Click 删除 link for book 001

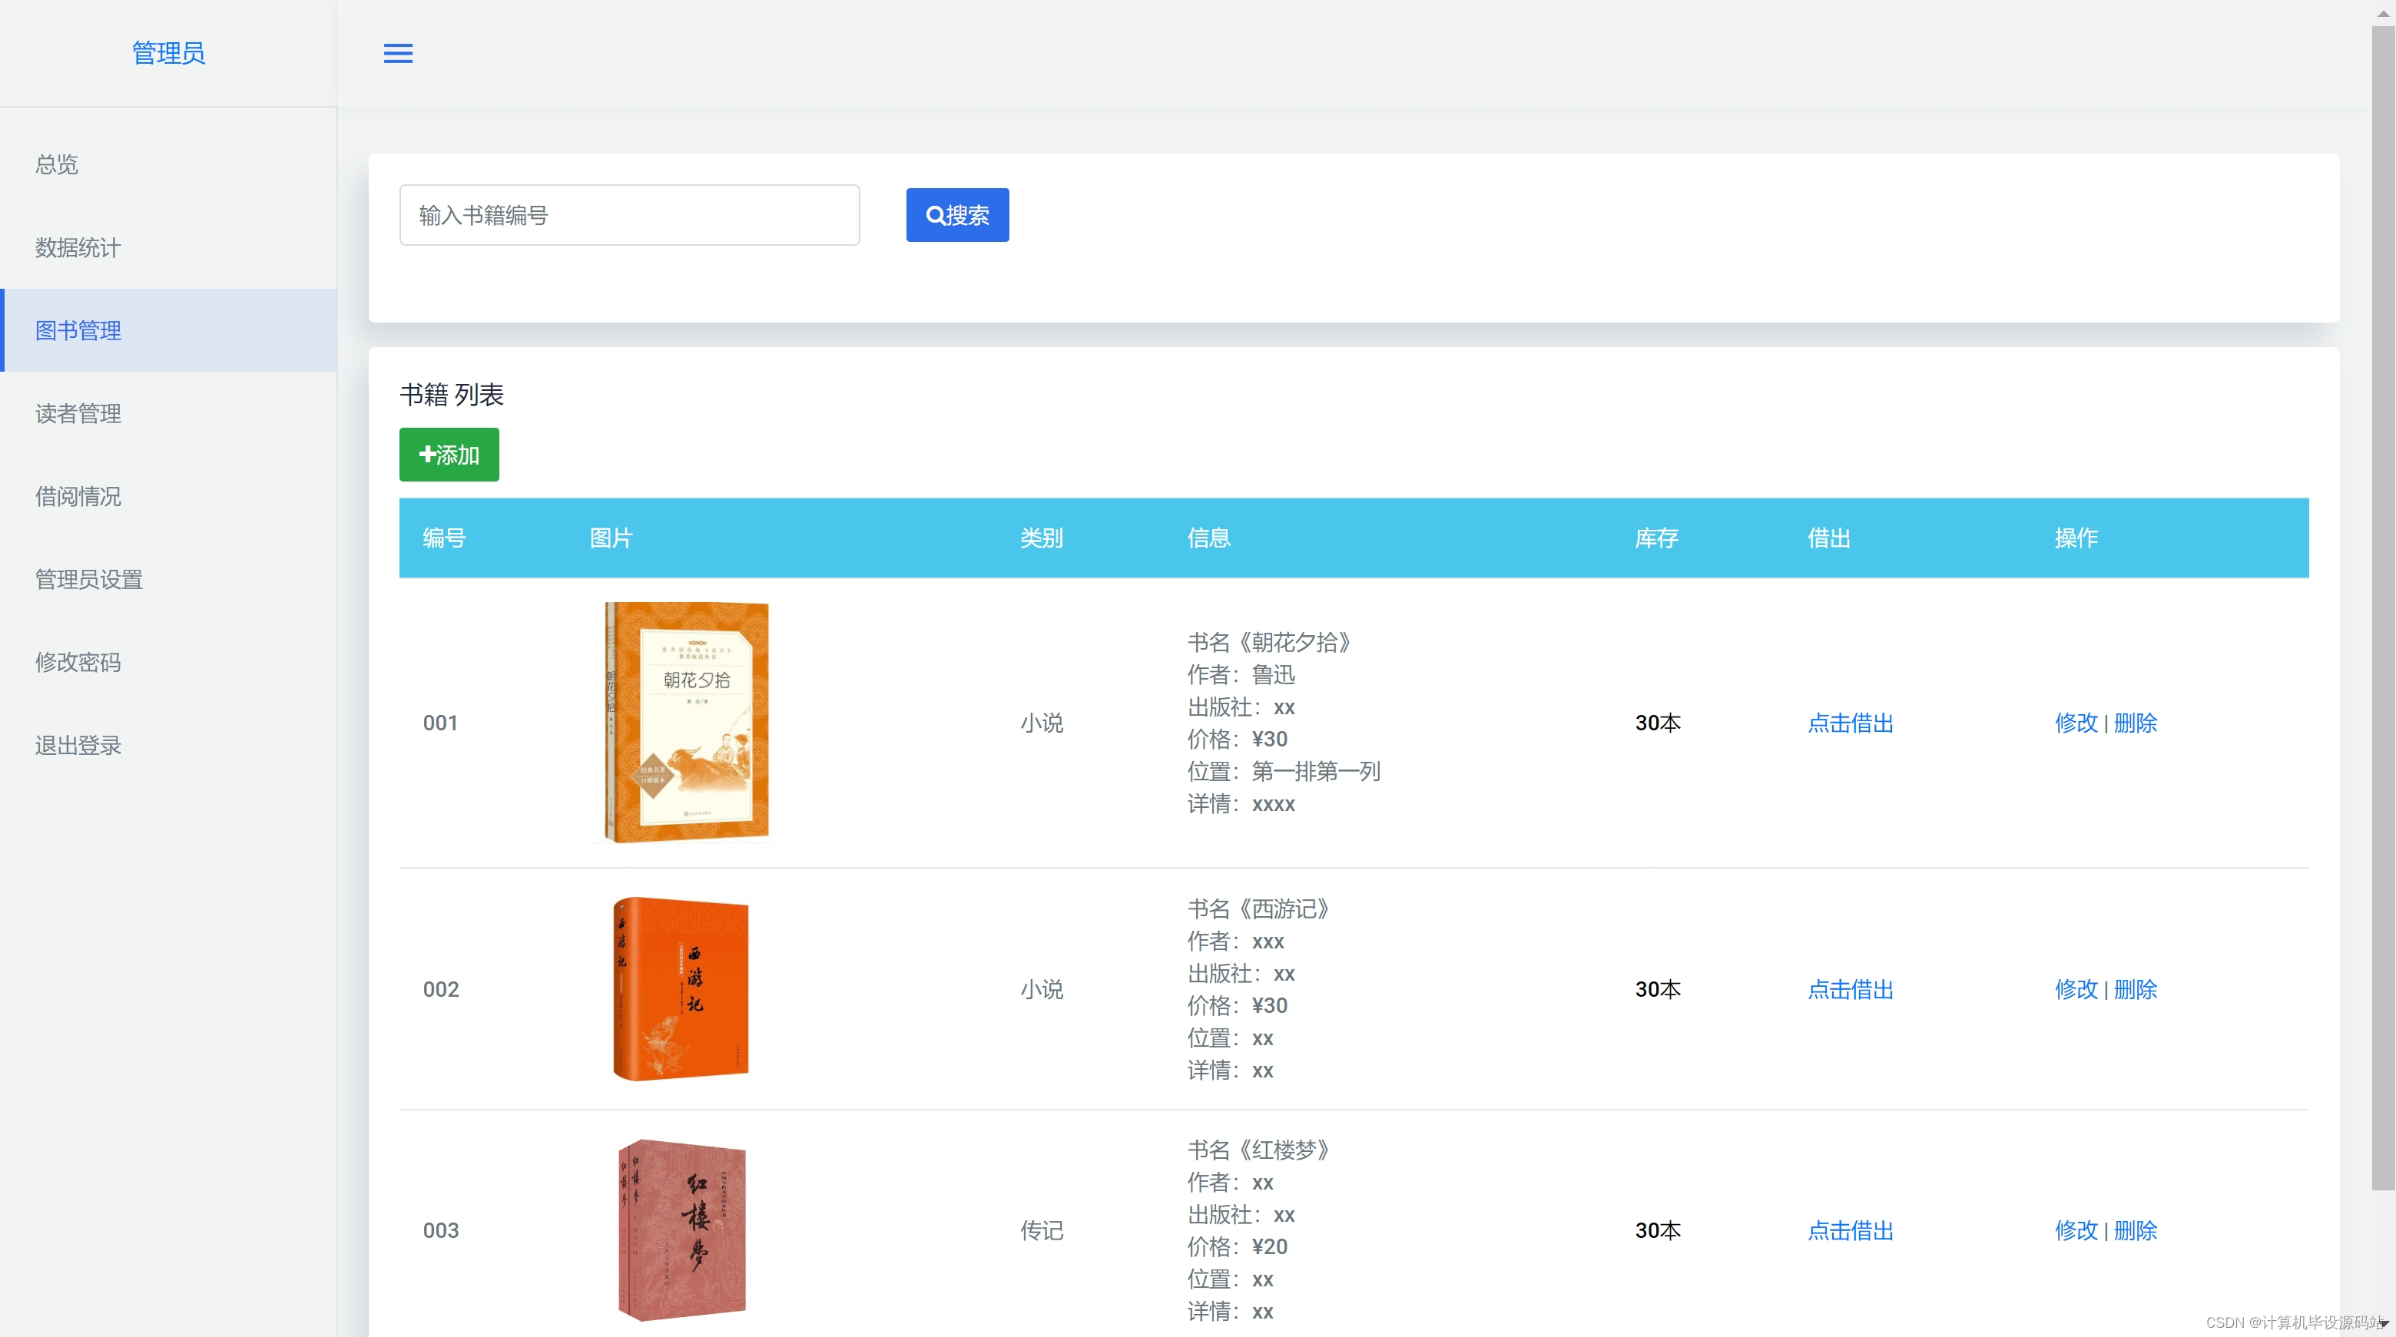(x=2135, y=723)
